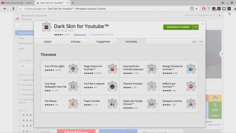Select the ПОХОЖИЕ tab
This screenshot has height=133, width=236.
[131, 42]
